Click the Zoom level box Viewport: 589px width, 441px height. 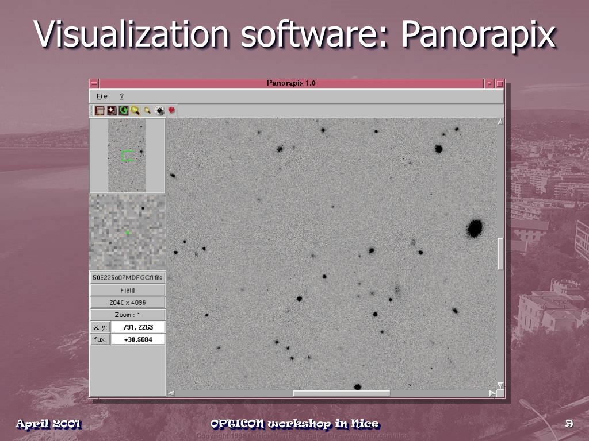coord(128,315)
